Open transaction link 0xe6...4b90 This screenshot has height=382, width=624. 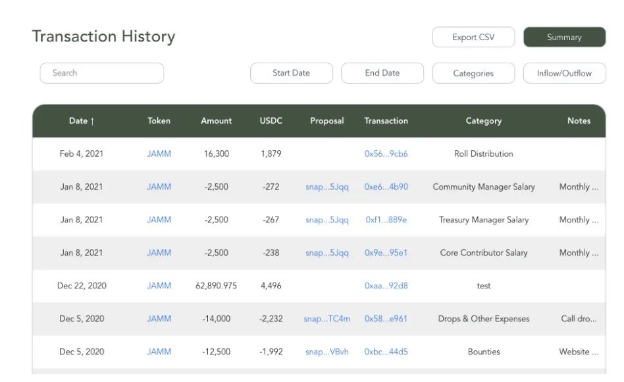coord(386,187)
